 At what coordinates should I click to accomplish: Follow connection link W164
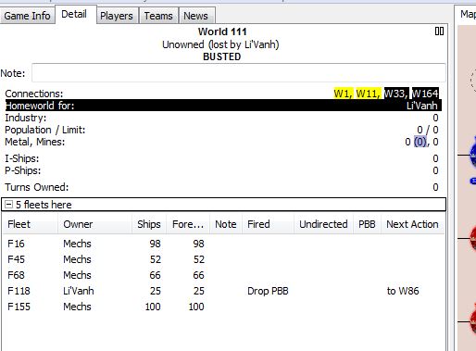coord(425,94)
